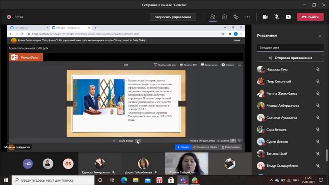The height and width of the screenshot is (185, 329).
Task: Click taskbar search box
Action: coord(53,180)
